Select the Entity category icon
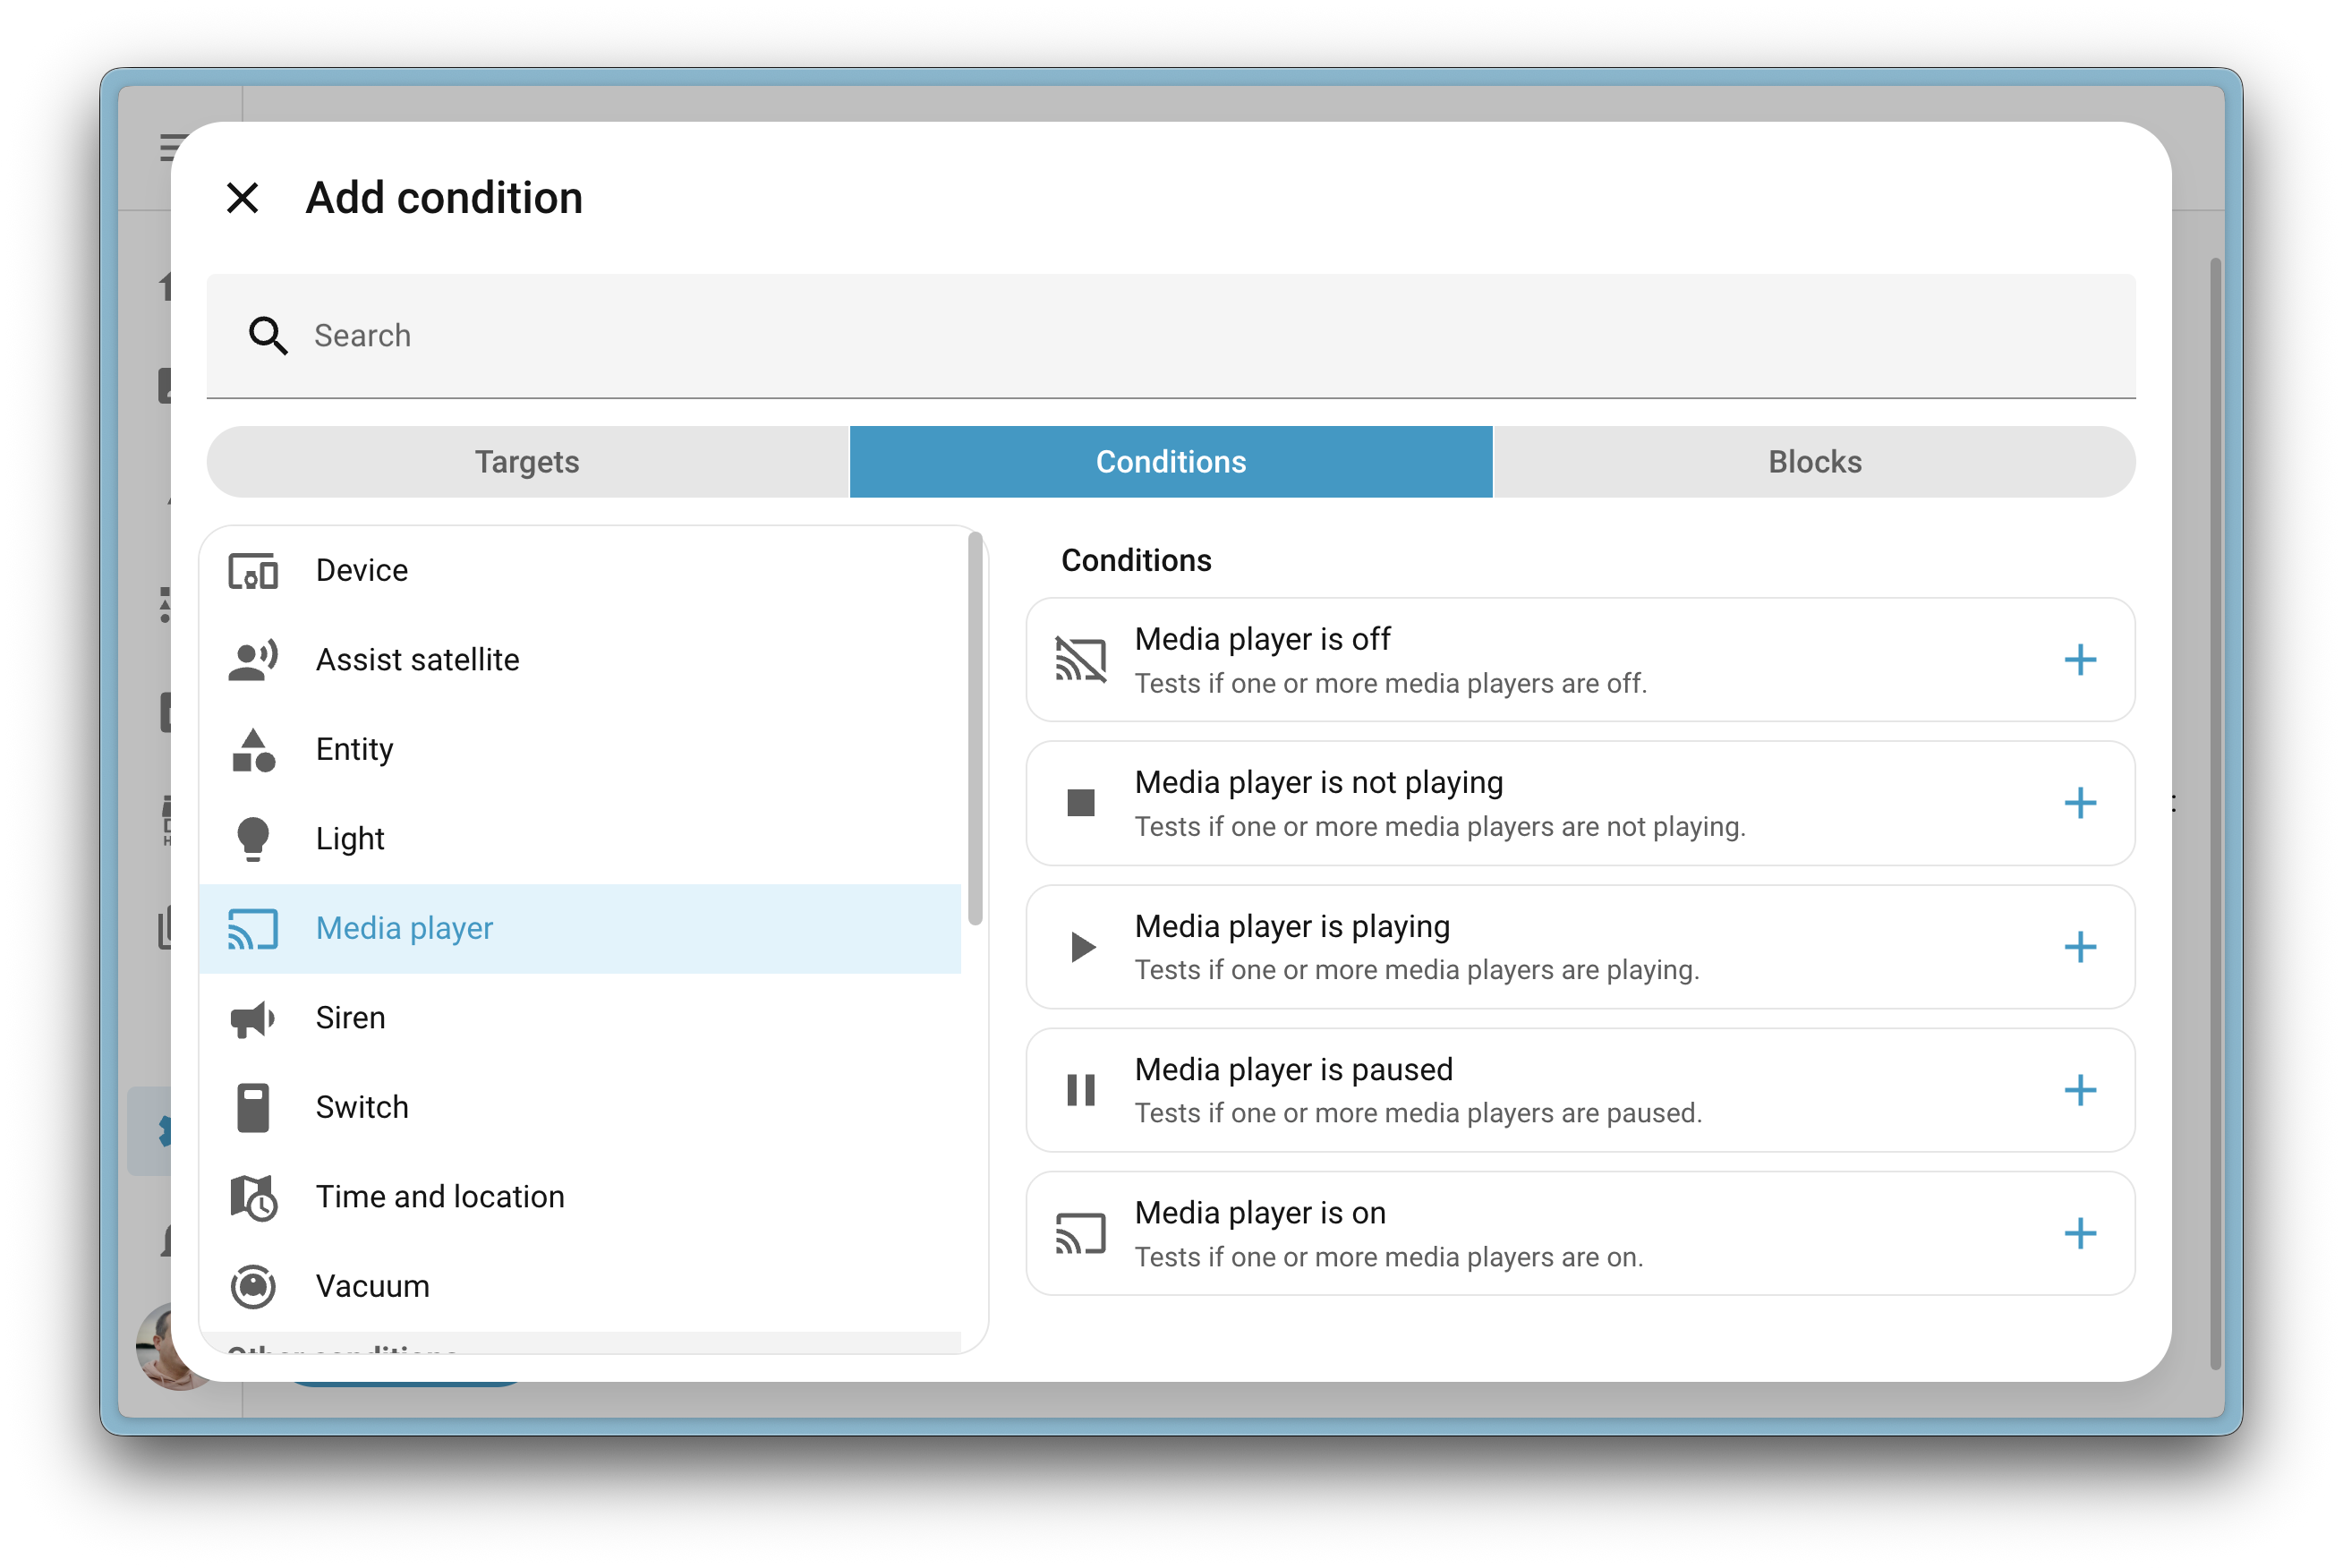 [253, 748]
